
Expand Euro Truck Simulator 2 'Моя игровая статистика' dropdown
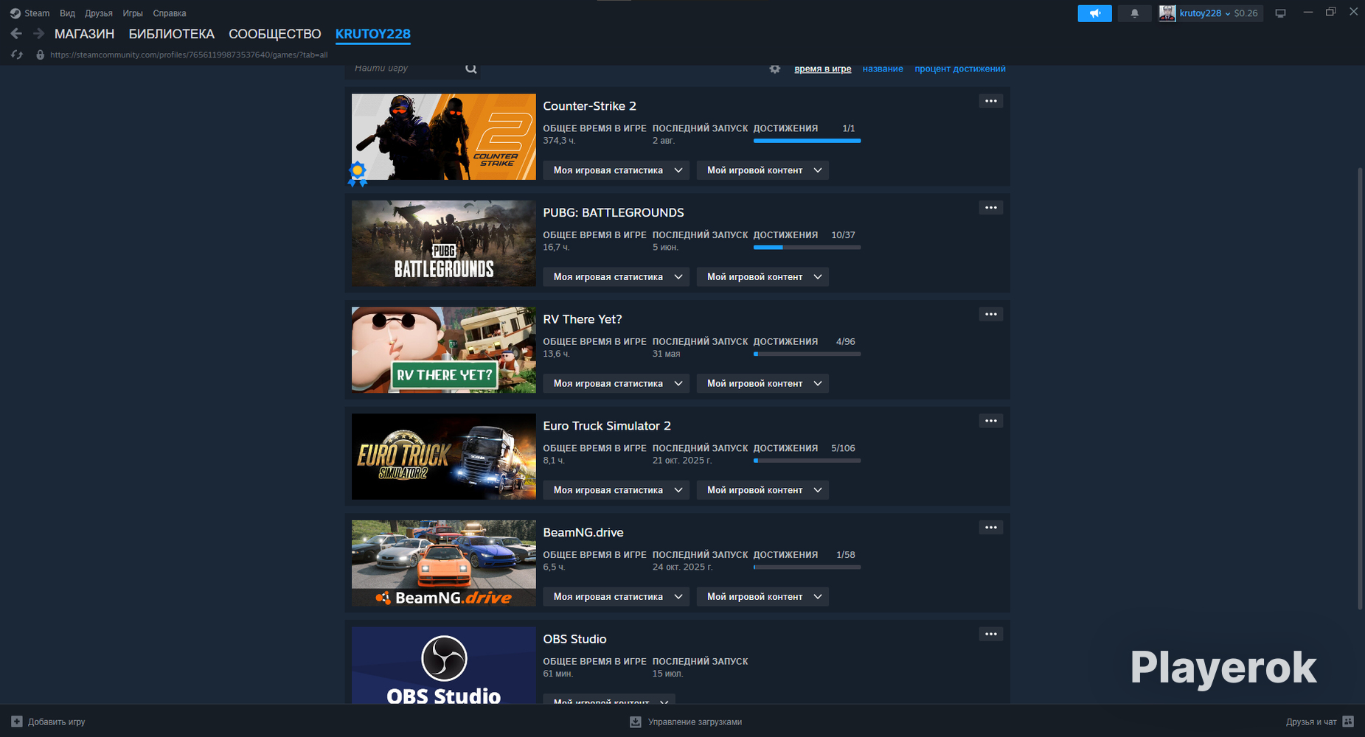[x=616, y=490]
